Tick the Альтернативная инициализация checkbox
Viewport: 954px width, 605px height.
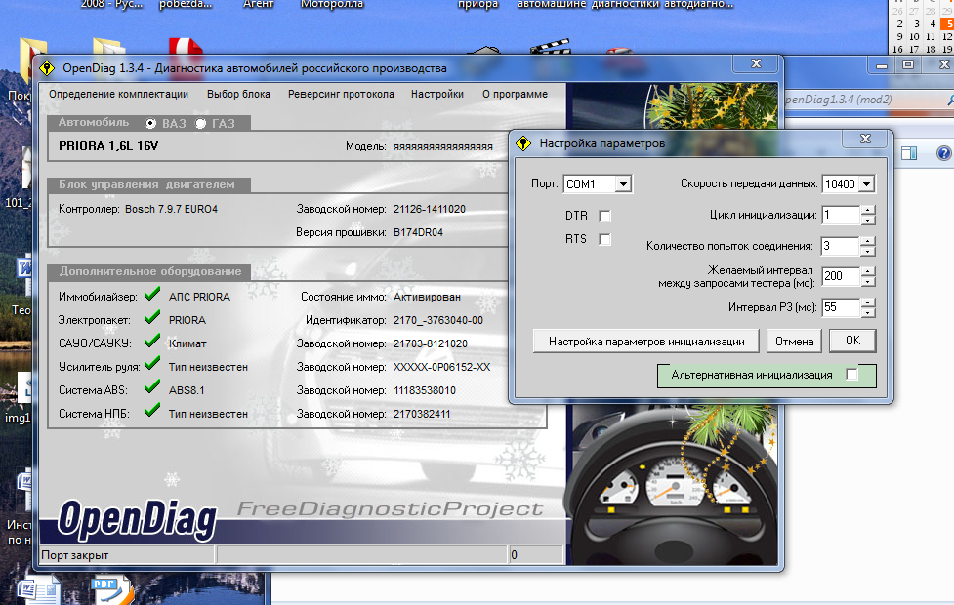(851, 375)
